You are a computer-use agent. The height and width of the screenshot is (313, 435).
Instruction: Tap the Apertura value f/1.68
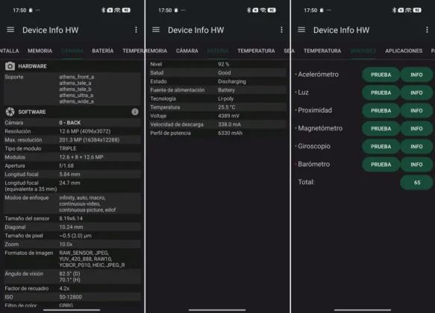66,165
